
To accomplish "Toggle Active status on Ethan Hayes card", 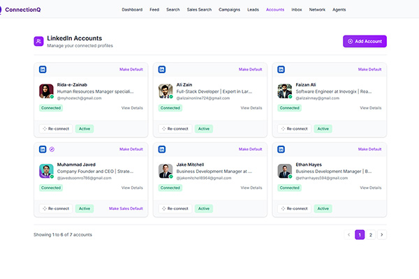I will point(323,209).
